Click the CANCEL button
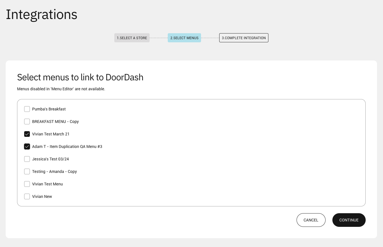The image size is (383, 247). pyautogui.click(x=311, y=220)
